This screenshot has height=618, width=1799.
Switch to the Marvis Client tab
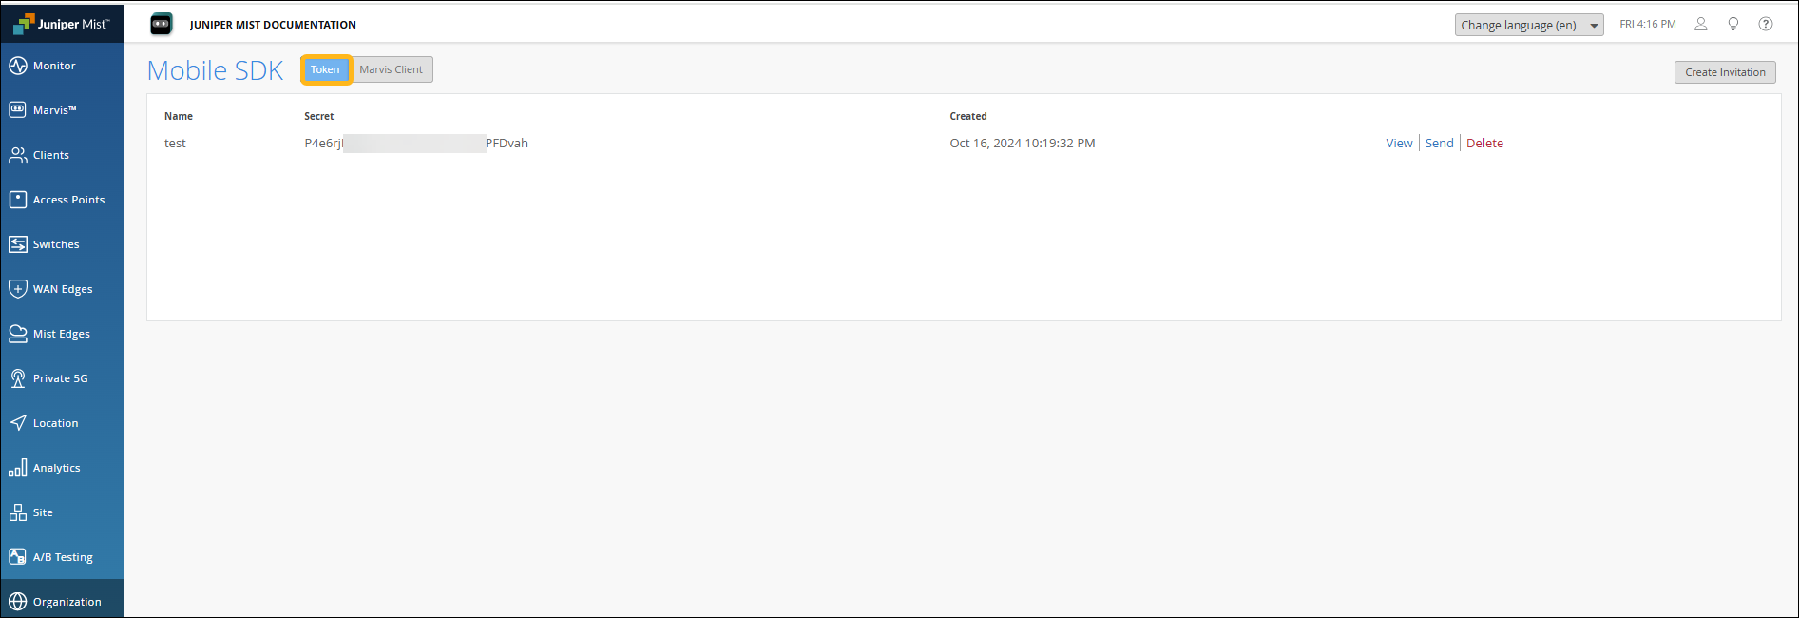pyautogui.click(x=392, y=69)
